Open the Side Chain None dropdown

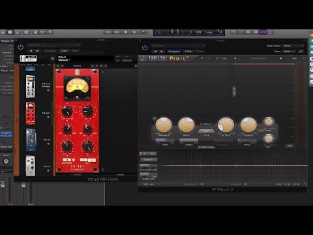click(x=293, y=46)
